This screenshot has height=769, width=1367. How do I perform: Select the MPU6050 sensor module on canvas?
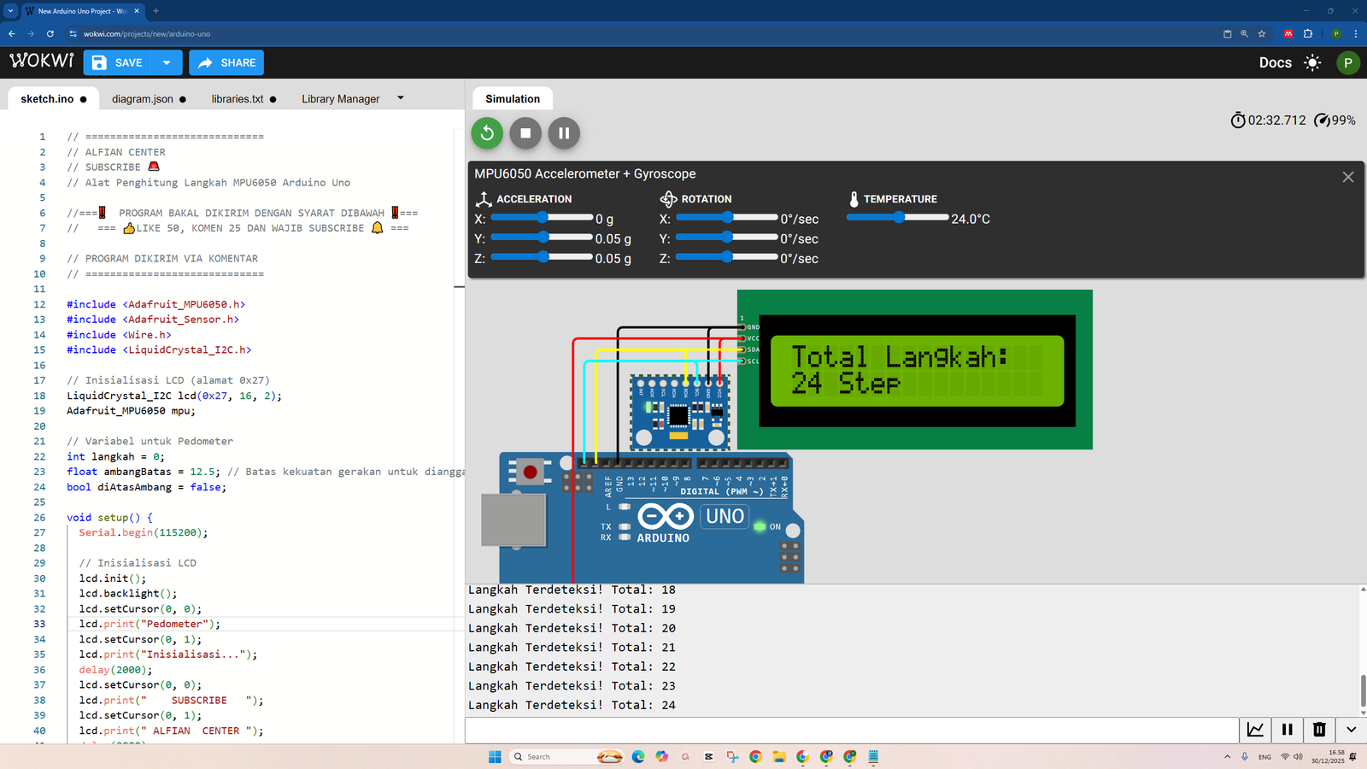click(x=680, y=412)
